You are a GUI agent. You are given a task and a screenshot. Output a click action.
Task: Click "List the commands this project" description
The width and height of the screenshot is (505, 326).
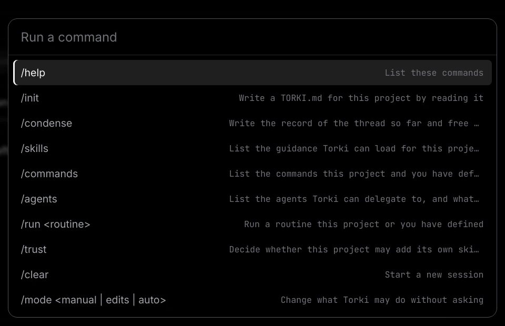[x=307, y=174]
